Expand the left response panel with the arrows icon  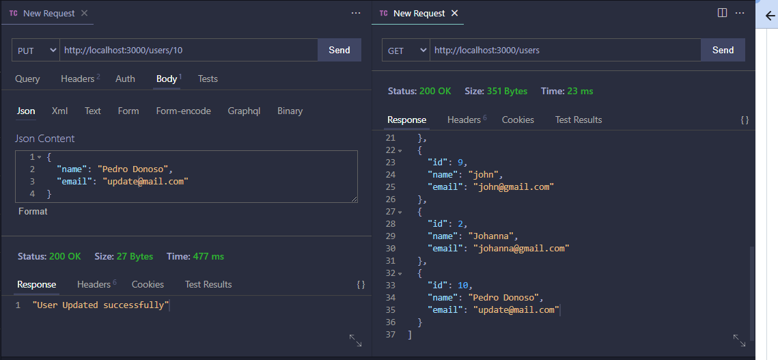click(355, 340)
